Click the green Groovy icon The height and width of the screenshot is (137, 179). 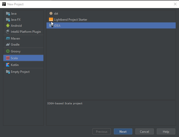coord(8,51)
